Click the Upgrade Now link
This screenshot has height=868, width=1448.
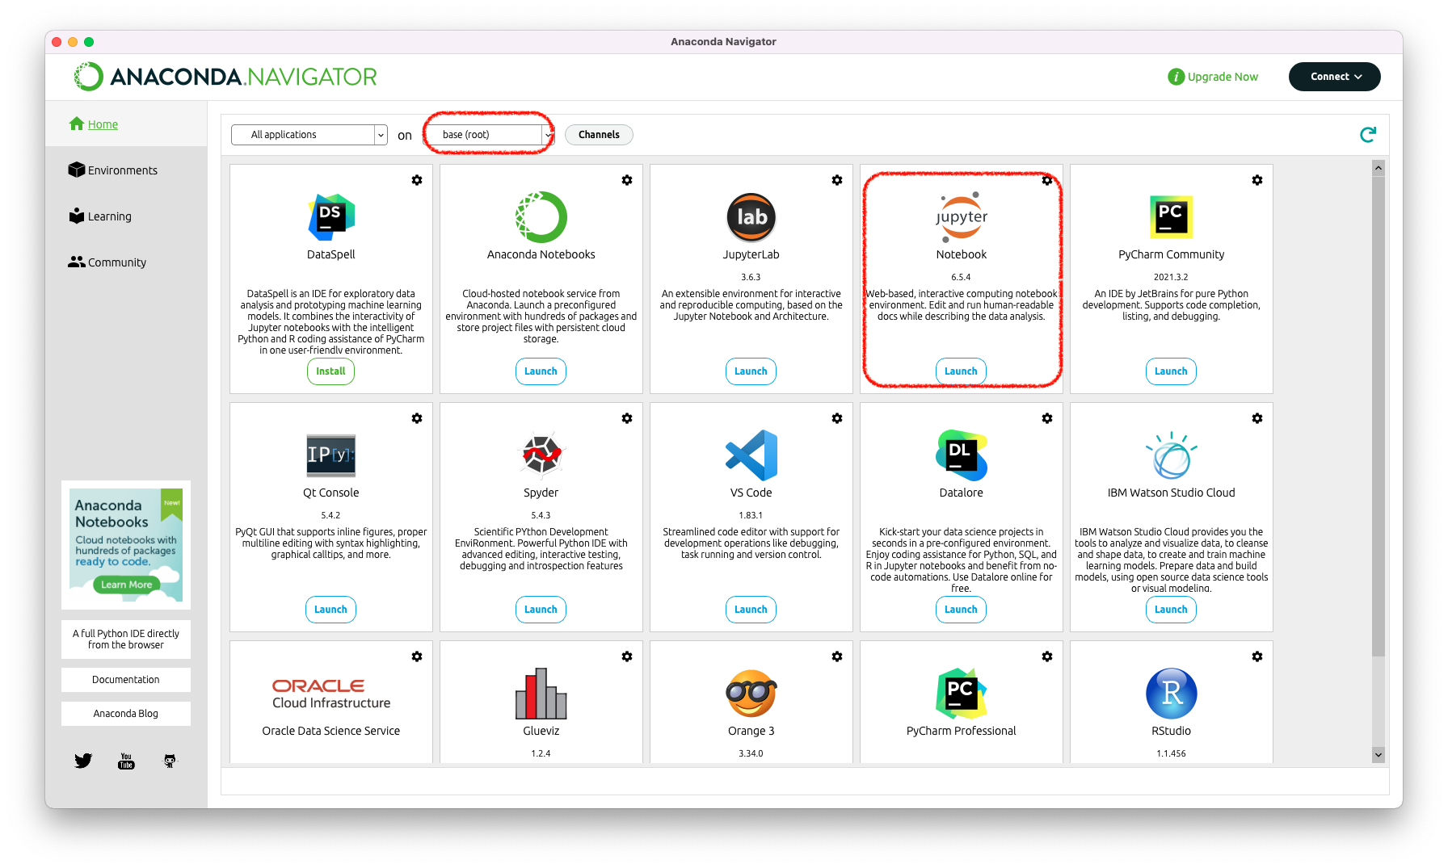1213,77
